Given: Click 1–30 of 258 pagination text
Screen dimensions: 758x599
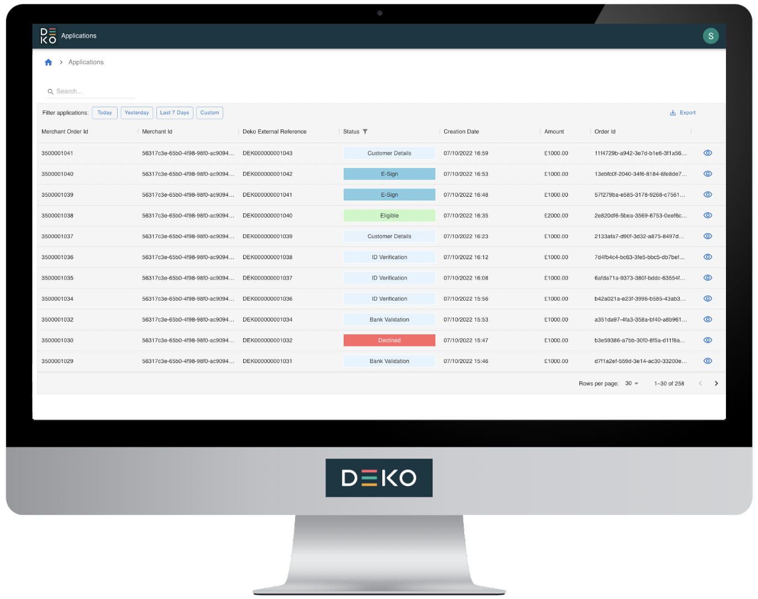Looking at the screenshot, I should click(x=669, y=383).
